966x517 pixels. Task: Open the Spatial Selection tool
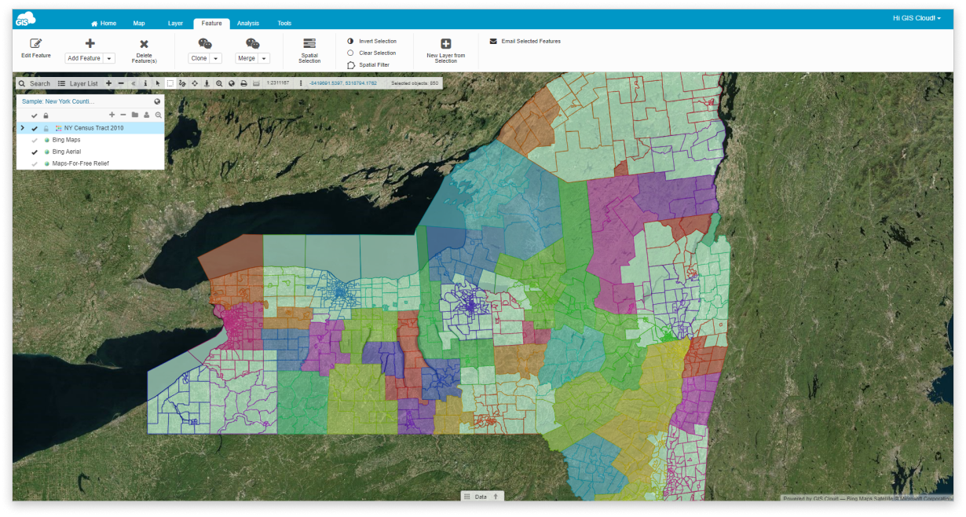[x=309, y=46]
